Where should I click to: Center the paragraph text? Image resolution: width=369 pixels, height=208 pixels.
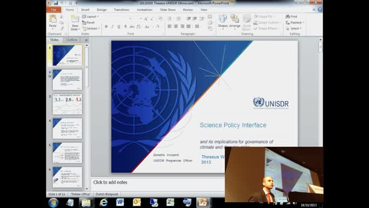[176, 26]
